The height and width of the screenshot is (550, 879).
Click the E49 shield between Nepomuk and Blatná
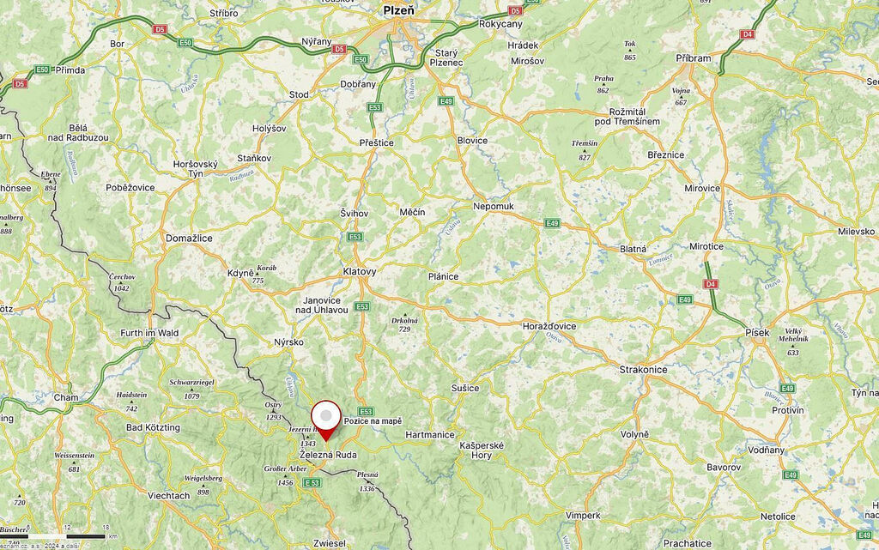point(552,223)
